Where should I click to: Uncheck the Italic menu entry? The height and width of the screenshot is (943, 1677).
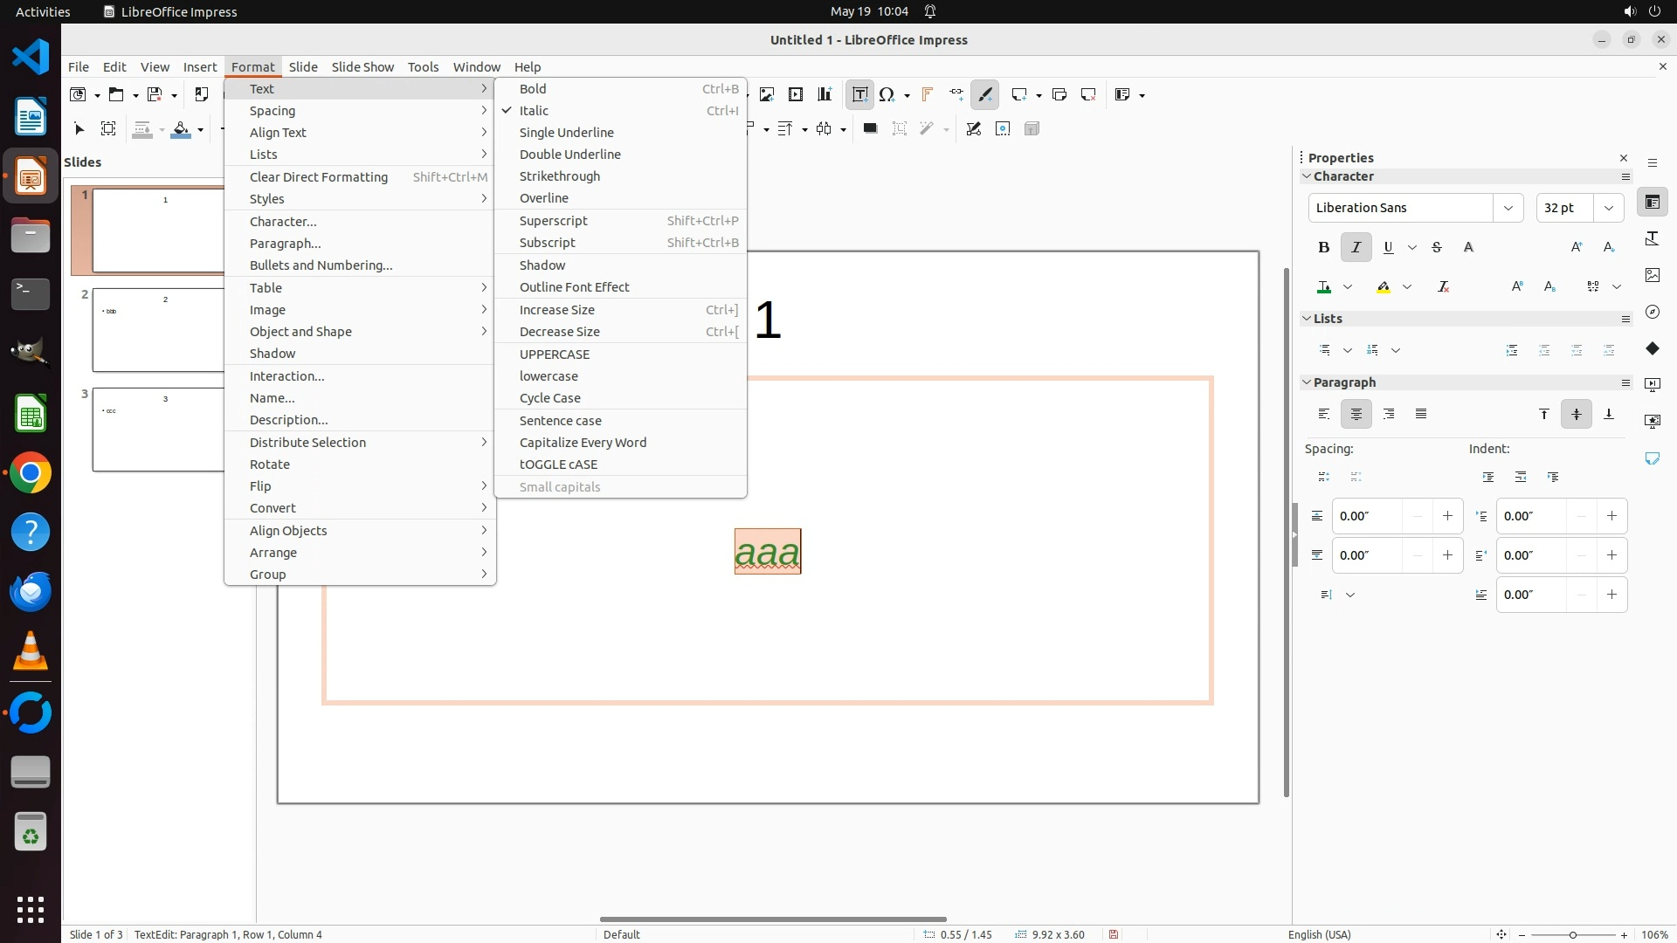tap(534, 111)
